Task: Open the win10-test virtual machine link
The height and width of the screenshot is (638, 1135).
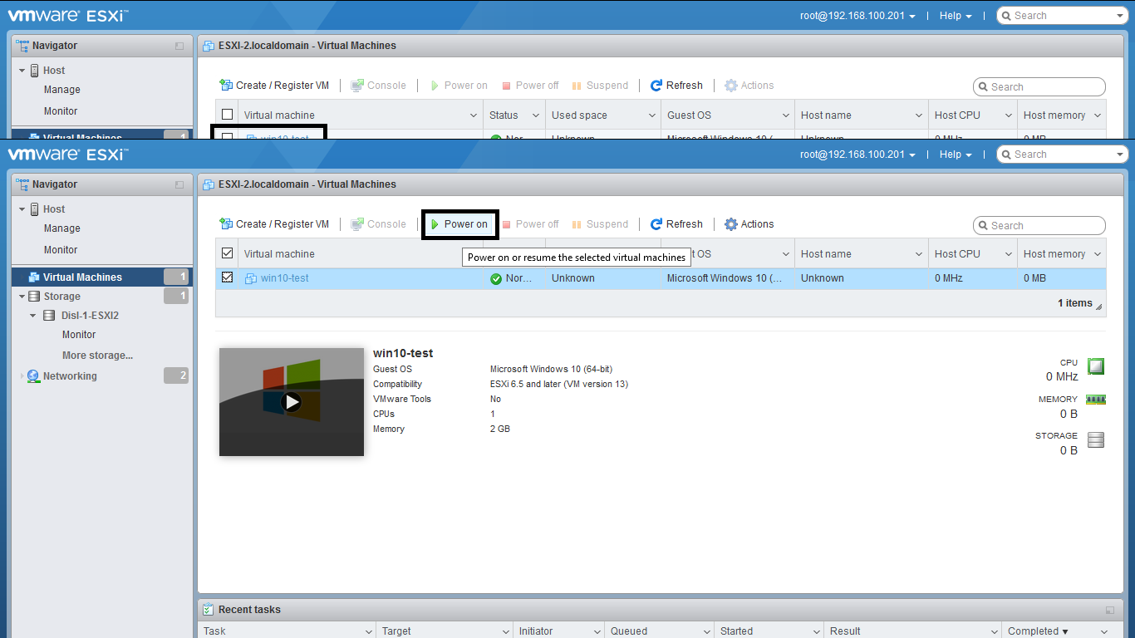Action: click(x=284, y=278)
